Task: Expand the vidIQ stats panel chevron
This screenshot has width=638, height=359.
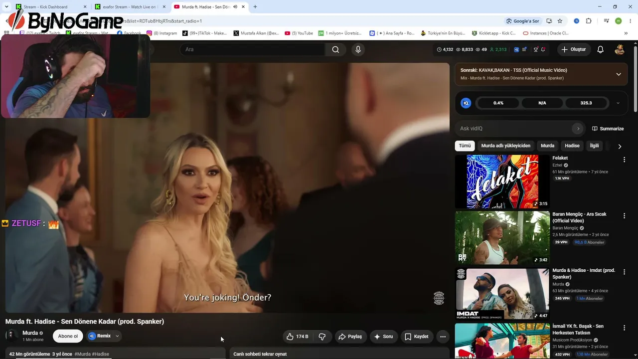Action: 618,103
